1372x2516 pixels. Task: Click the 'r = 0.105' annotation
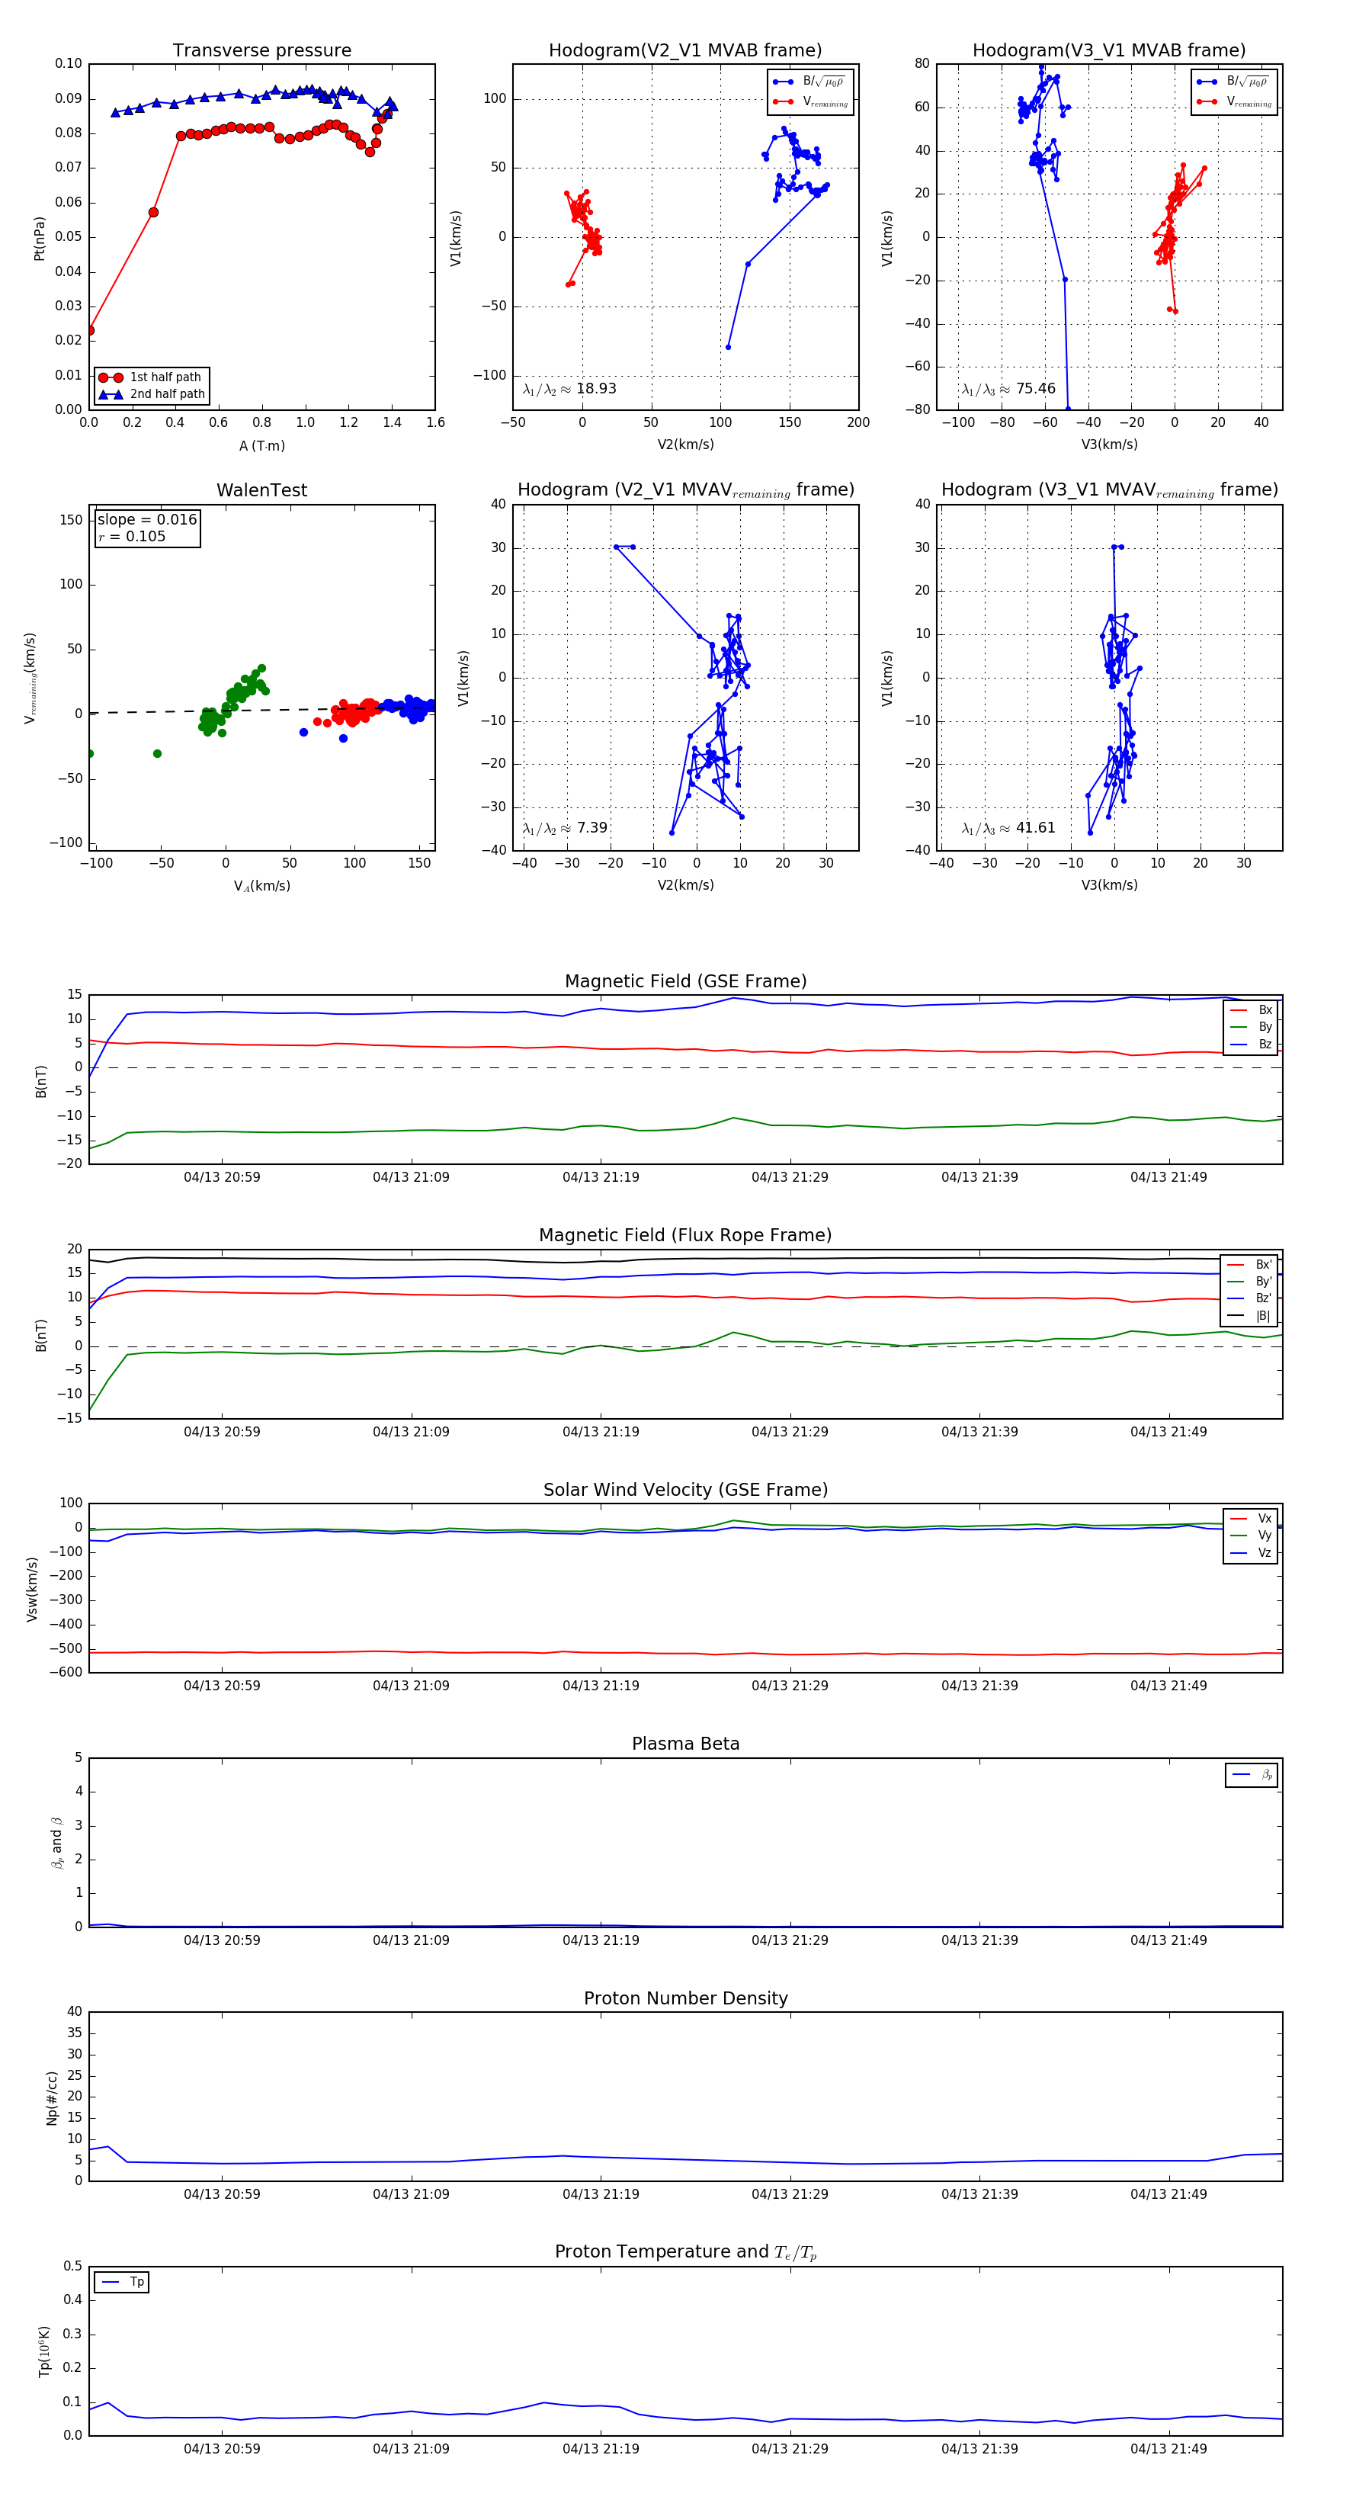pos(132,536)
